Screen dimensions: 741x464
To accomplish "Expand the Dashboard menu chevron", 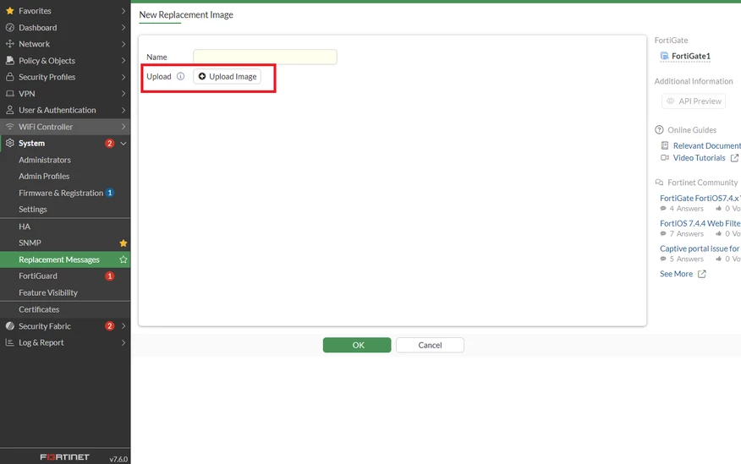I will 124,27.
